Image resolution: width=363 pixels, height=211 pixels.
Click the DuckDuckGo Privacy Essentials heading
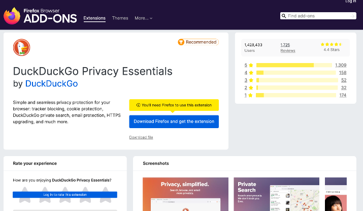(x=92, y=71)
